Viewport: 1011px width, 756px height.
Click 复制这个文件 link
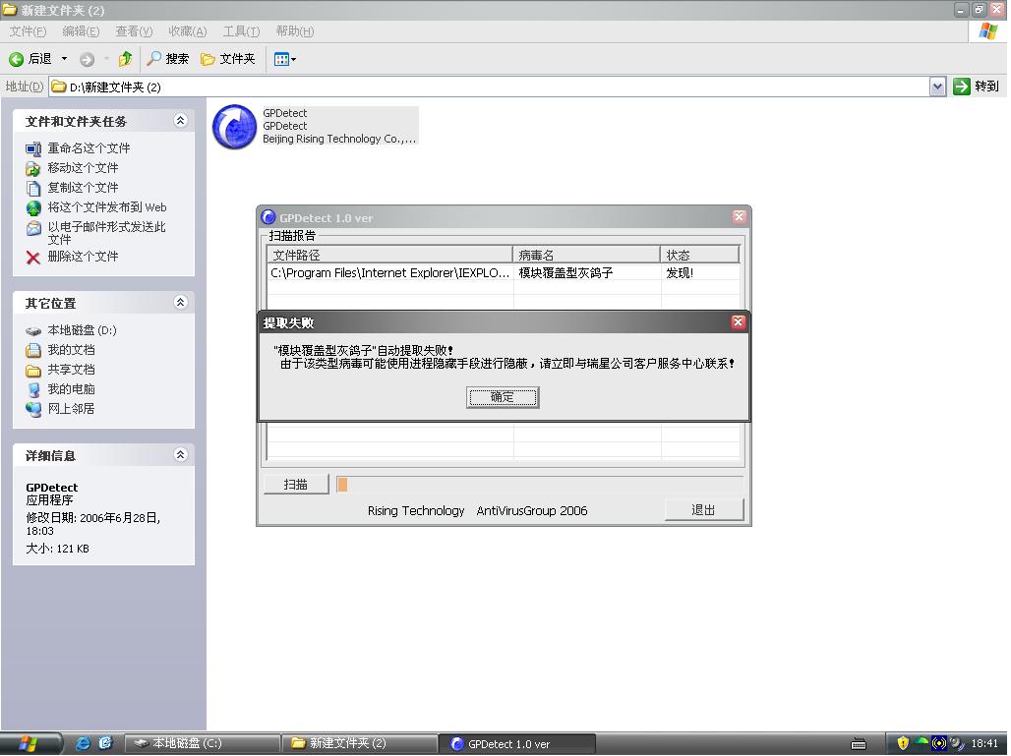[84, 188]
